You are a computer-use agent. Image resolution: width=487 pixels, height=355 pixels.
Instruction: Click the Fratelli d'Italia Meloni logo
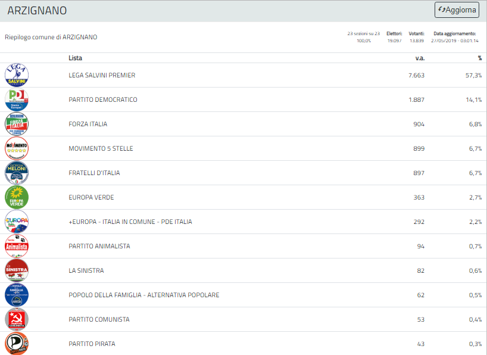click(17, 173)
